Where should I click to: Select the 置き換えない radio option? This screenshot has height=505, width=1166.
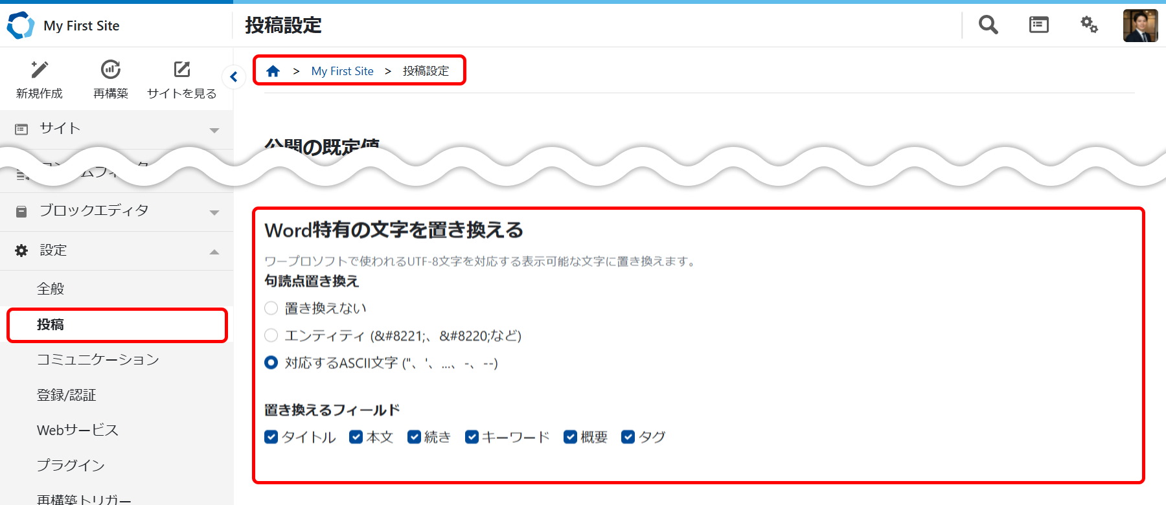click(x=271, y=308)
